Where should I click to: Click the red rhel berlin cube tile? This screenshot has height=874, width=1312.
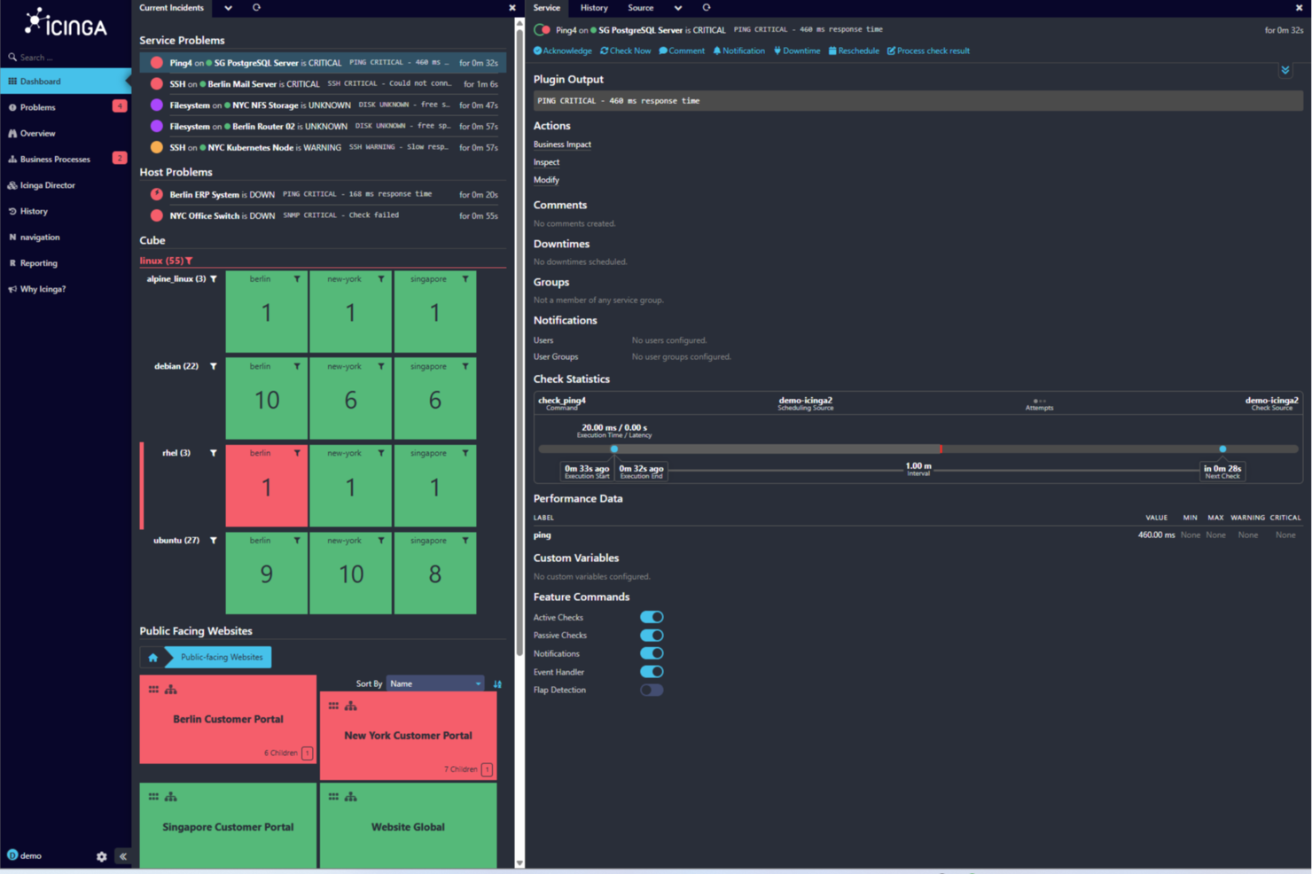[267, 487]
